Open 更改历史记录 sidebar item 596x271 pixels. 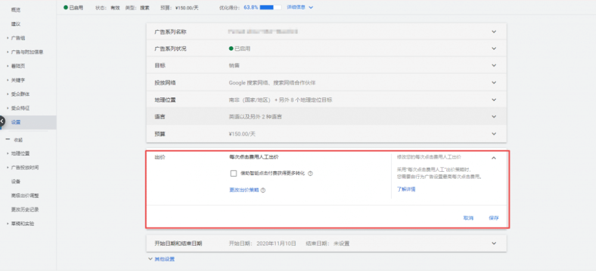coord(25,210)
